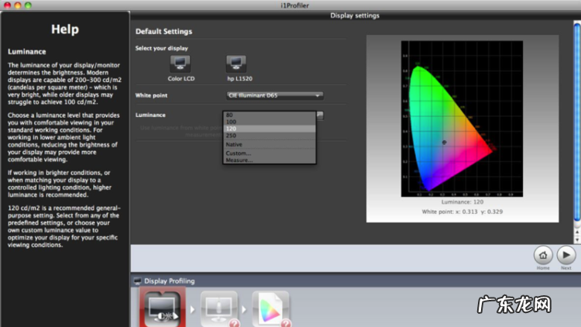The height and width of the screenshot is (327, 581).
Task: Open the Display Settings workflow step icon
Action: (162, 310)
